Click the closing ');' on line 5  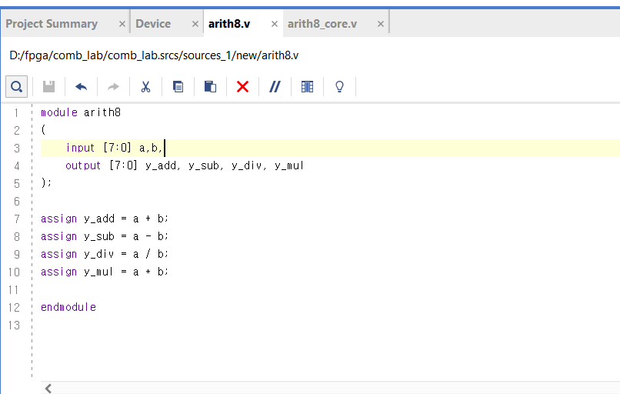(x=46, y=182)
